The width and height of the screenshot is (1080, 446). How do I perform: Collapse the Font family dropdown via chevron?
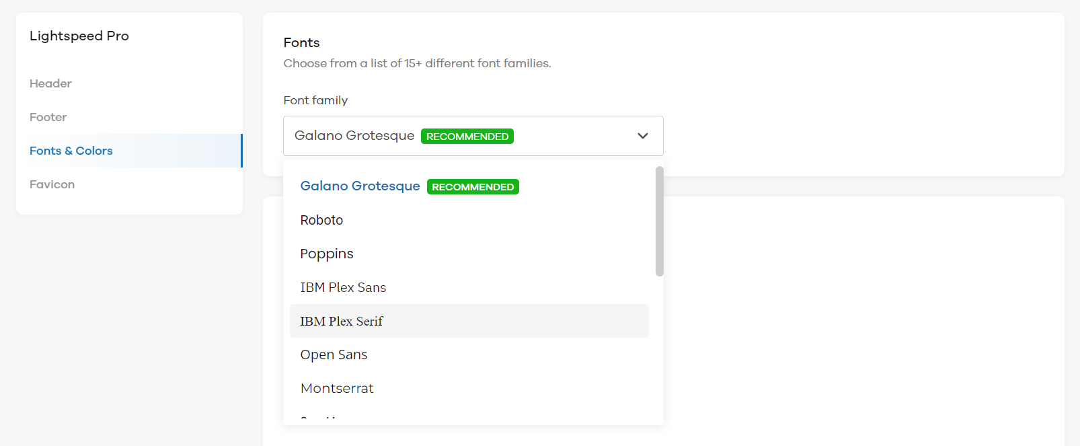(x=643, y=136)
